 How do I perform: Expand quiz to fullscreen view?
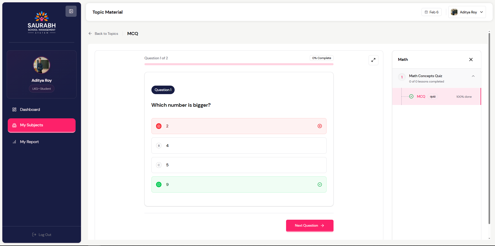point(373,60)
